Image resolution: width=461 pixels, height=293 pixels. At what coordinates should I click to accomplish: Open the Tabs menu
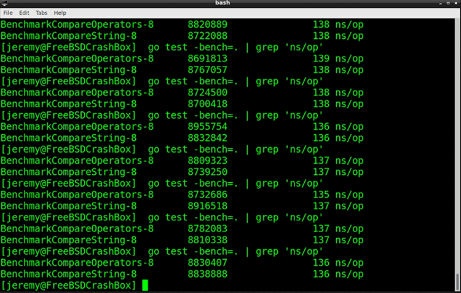click(x=41, y=13)
